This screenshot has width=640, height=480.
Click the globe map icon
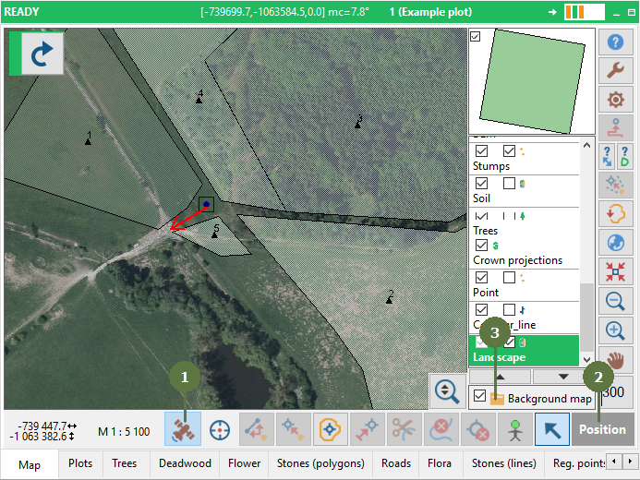615,243
